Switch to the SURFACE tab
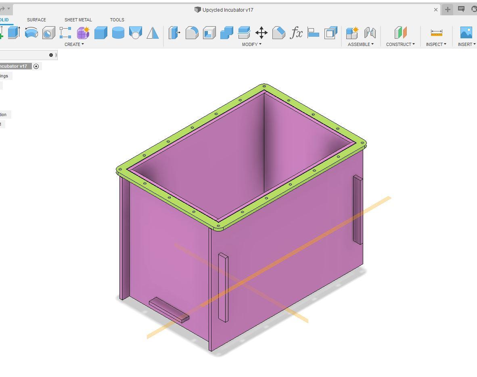This screenshot has width=477, height=377. [x=36, y=20]
